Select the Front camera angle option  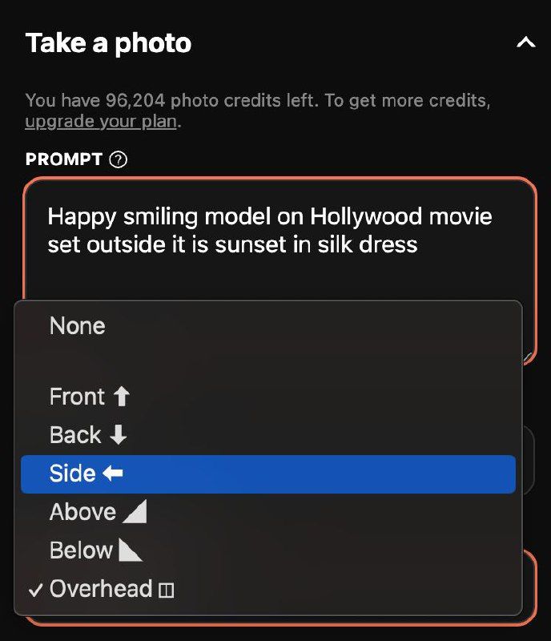click(x=77, y=397)
